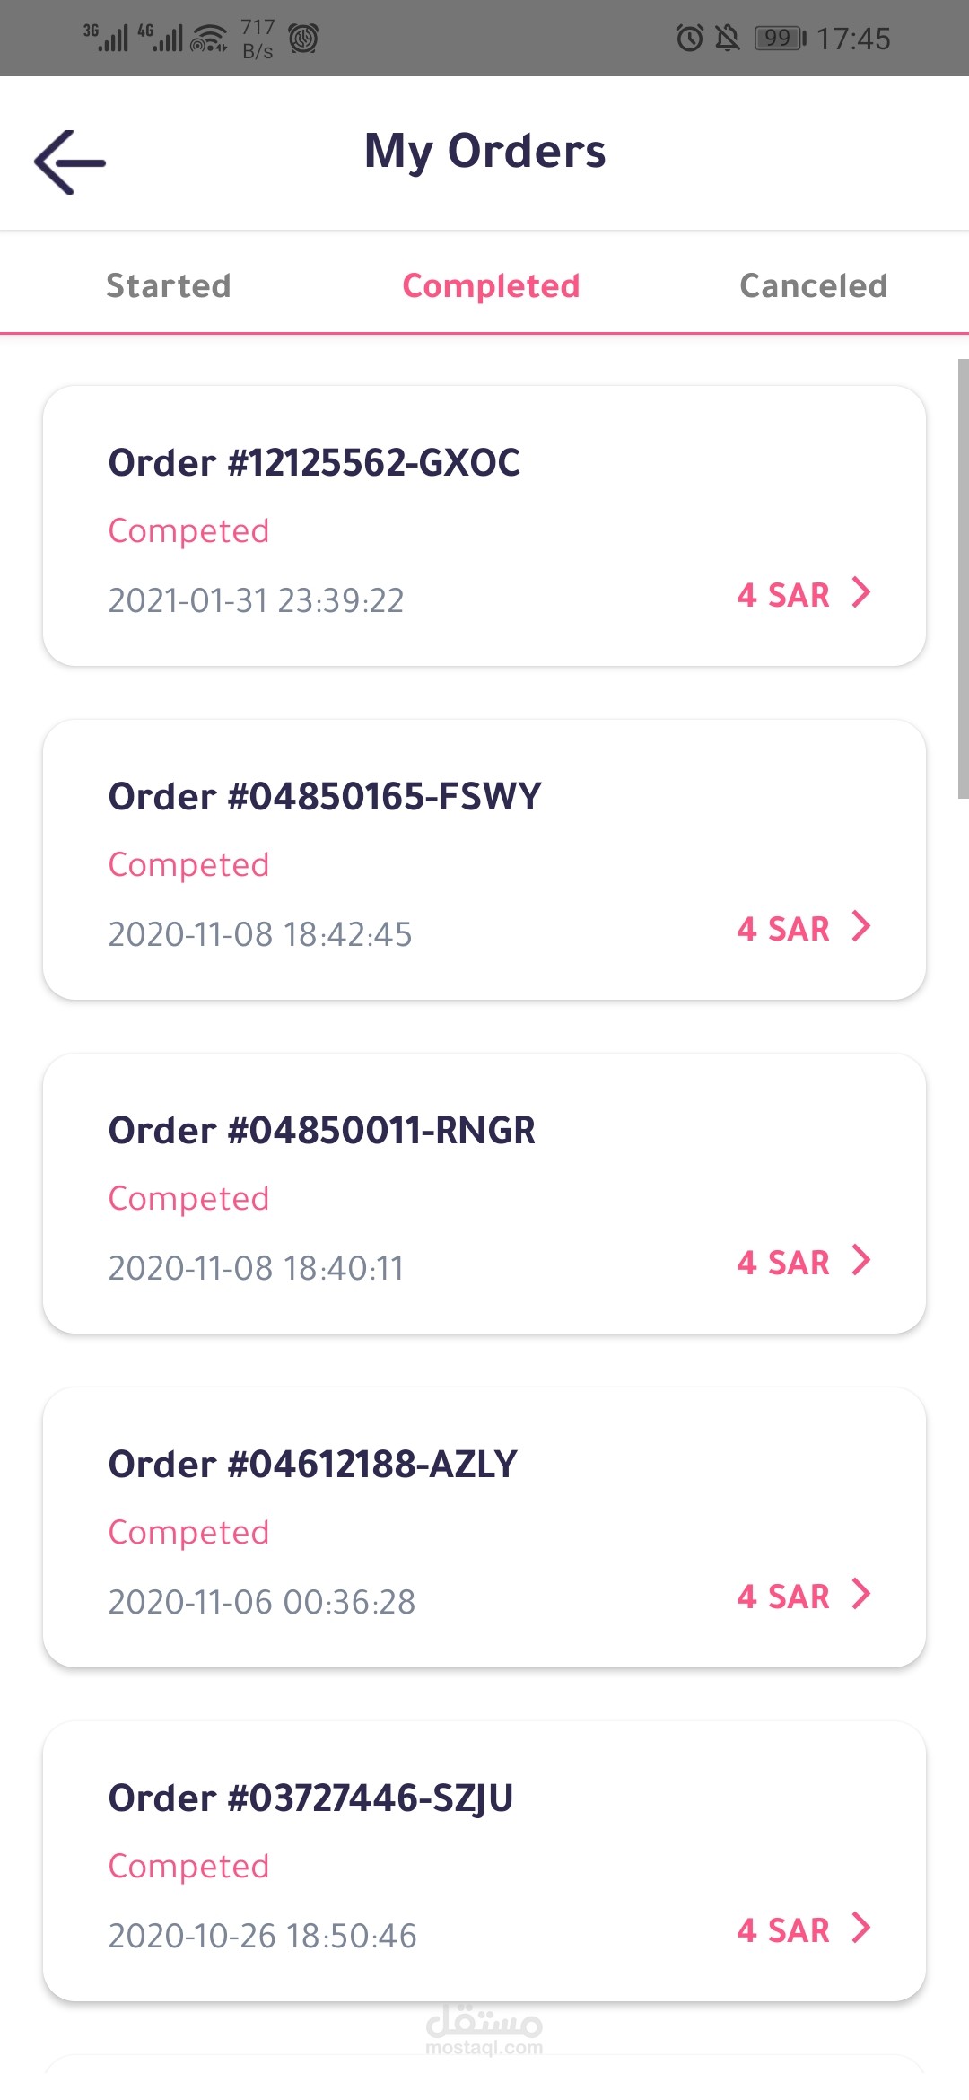Expand order #12125562-GXOC chevron arrow
The image size is (969, 2100).
point(861,592)
